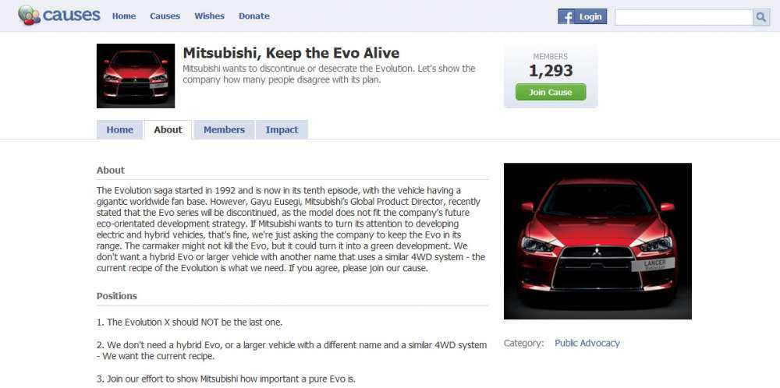Select the About tab

[x=168, y=129]
